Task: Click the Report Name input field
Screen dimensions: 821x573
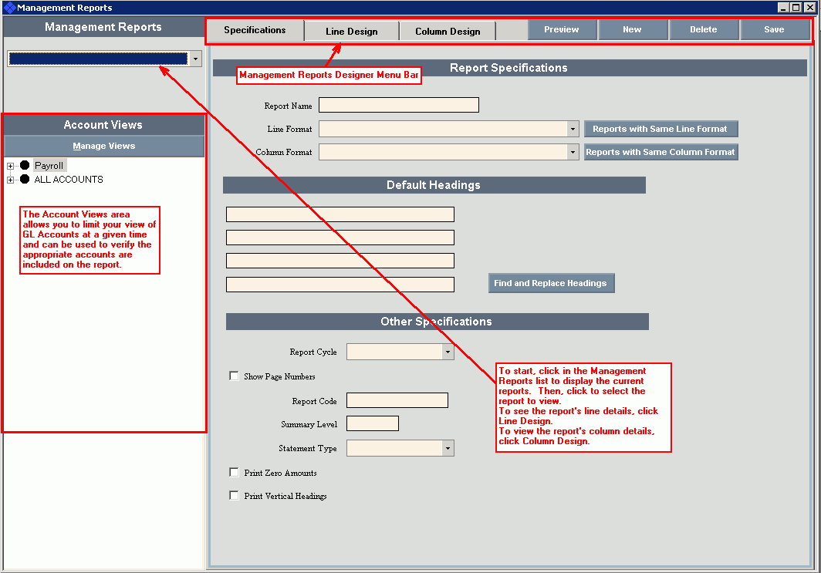Action: click(399, 105)
